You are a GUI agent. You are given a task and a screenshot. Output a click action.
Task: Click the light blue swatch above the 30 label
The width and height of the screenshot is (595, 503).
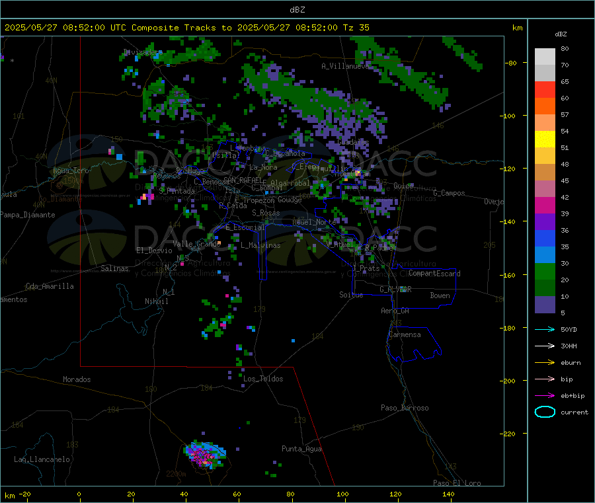(x=545, y=255)
